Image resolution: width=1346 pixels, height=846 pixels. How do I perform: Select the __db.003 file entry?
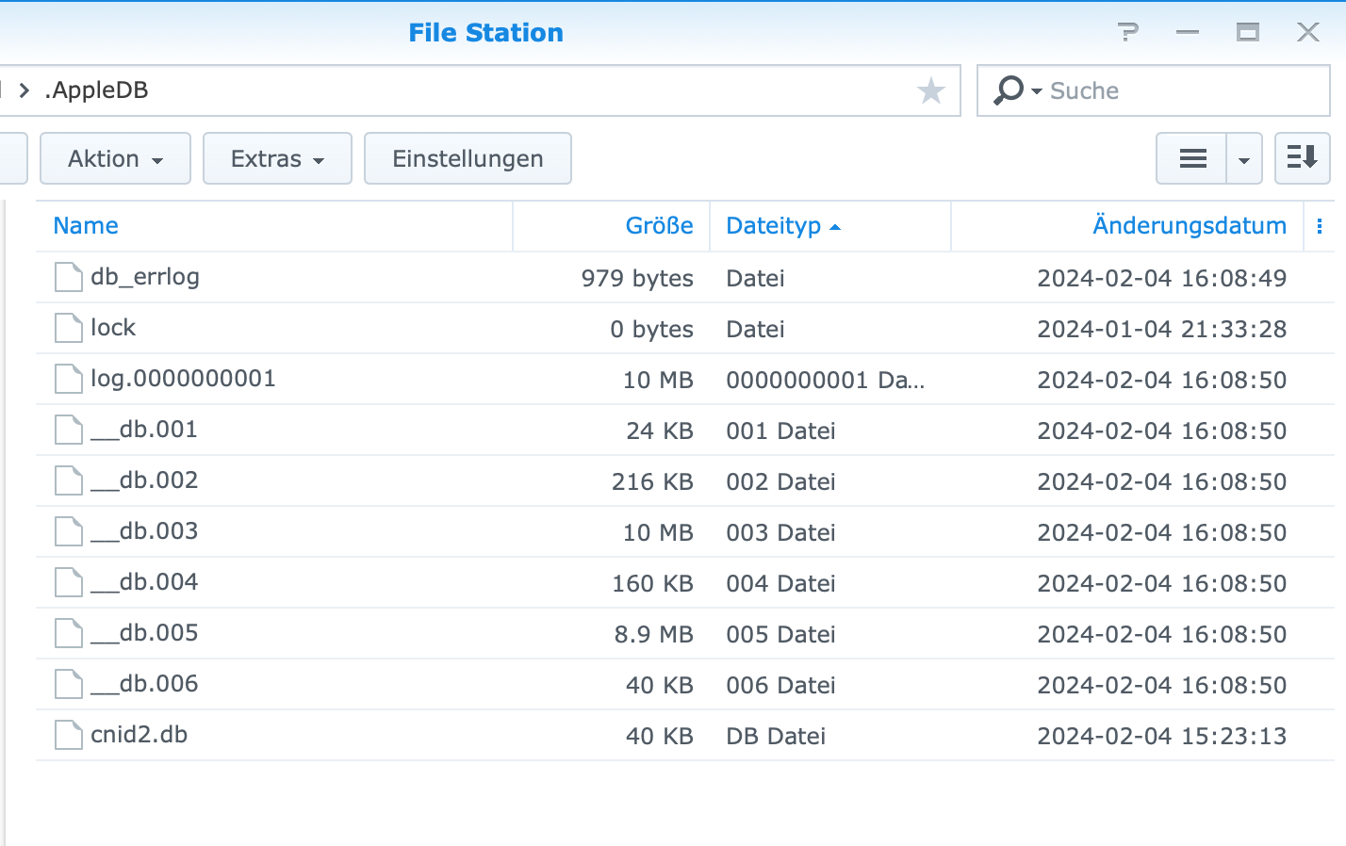click(158, 531)
